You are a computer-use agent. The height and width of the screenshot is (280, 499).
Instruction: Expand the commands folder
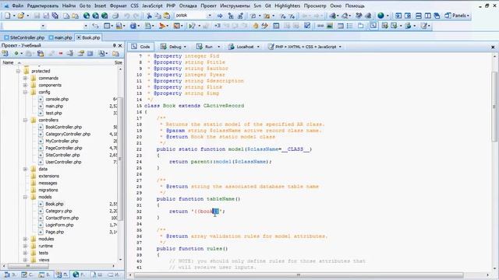25,78
